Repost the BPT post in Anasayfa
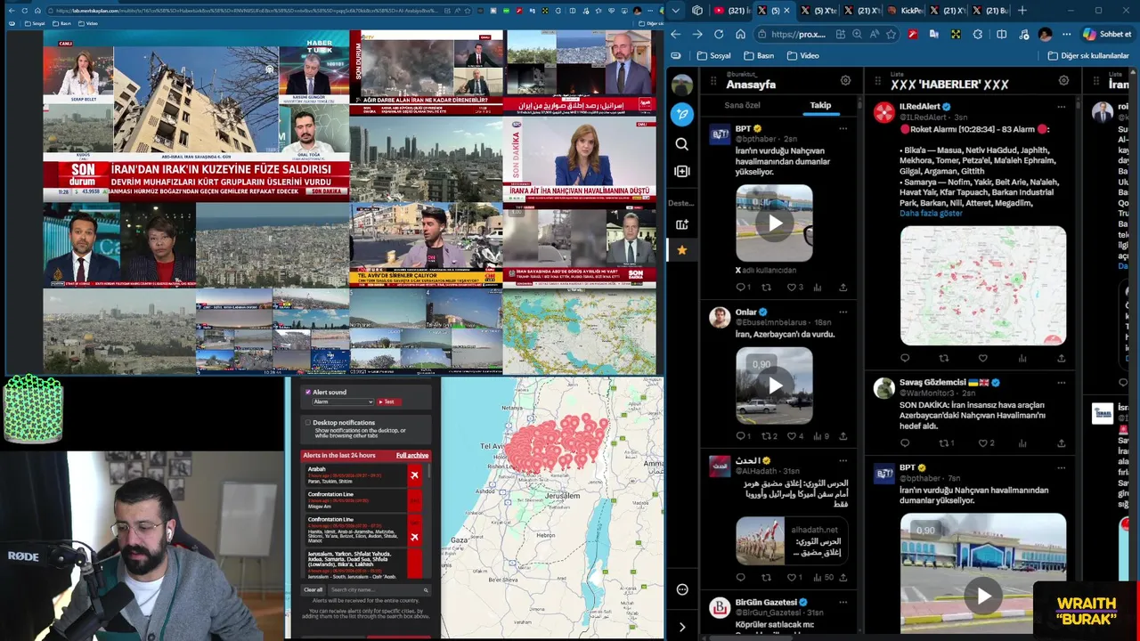The image size is (1140, 641). point(766,288)
